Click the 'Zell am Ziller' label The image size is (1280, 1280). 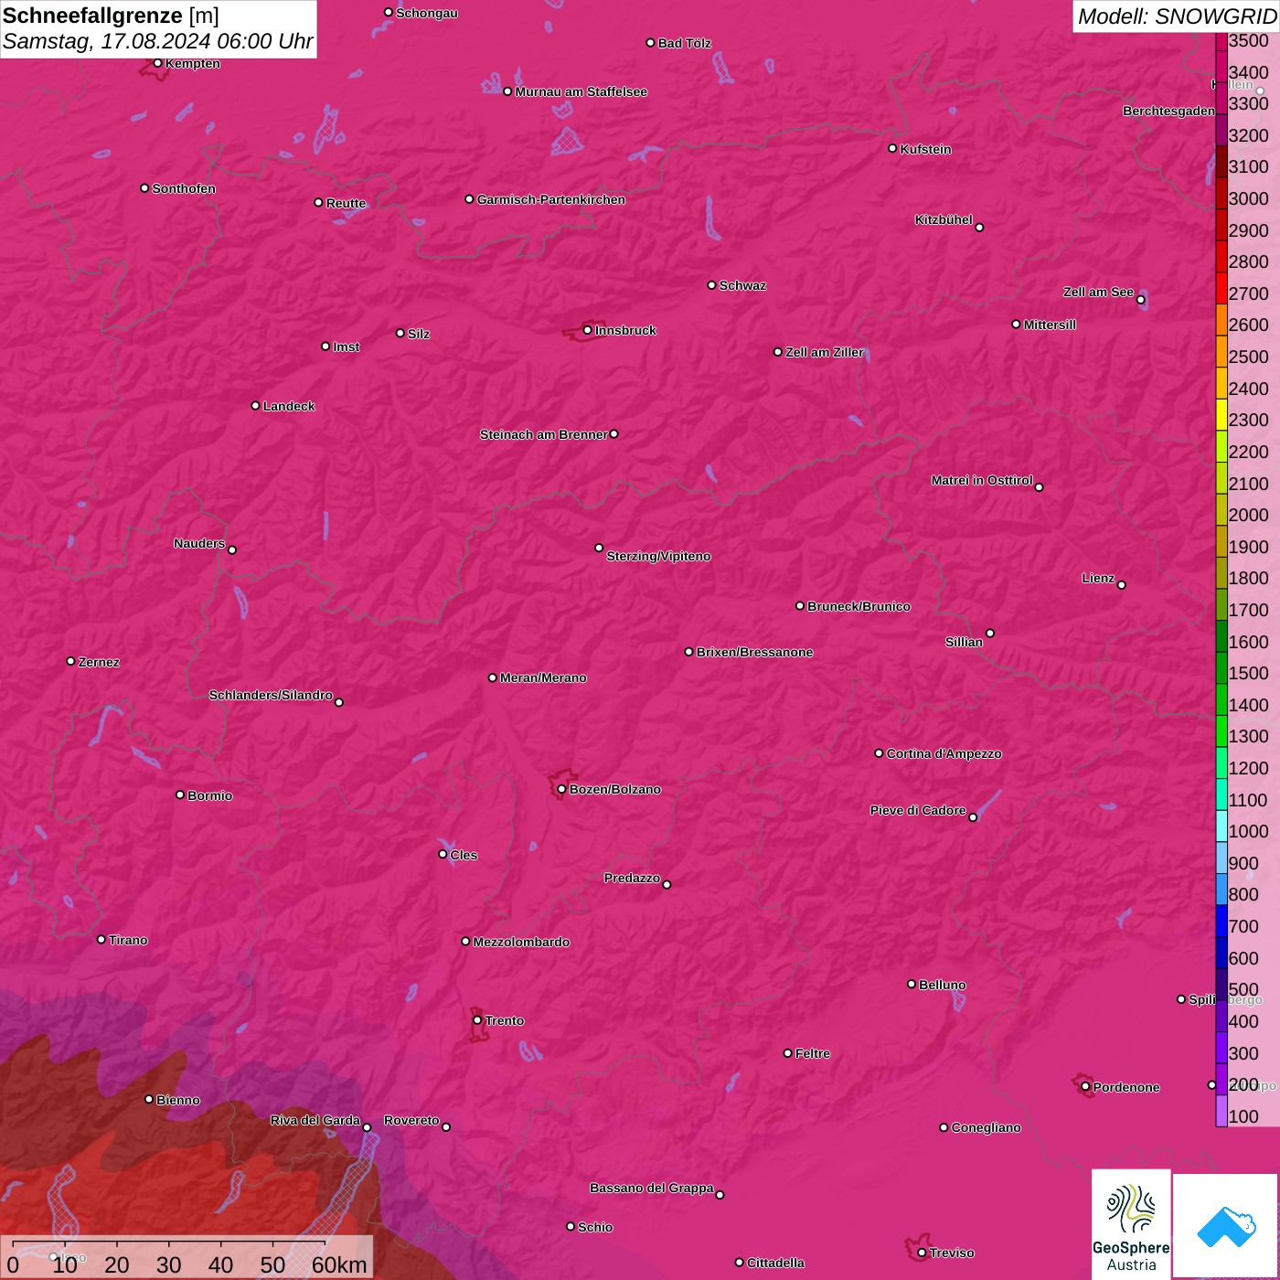pyautogui.click(x=825, y=352)
